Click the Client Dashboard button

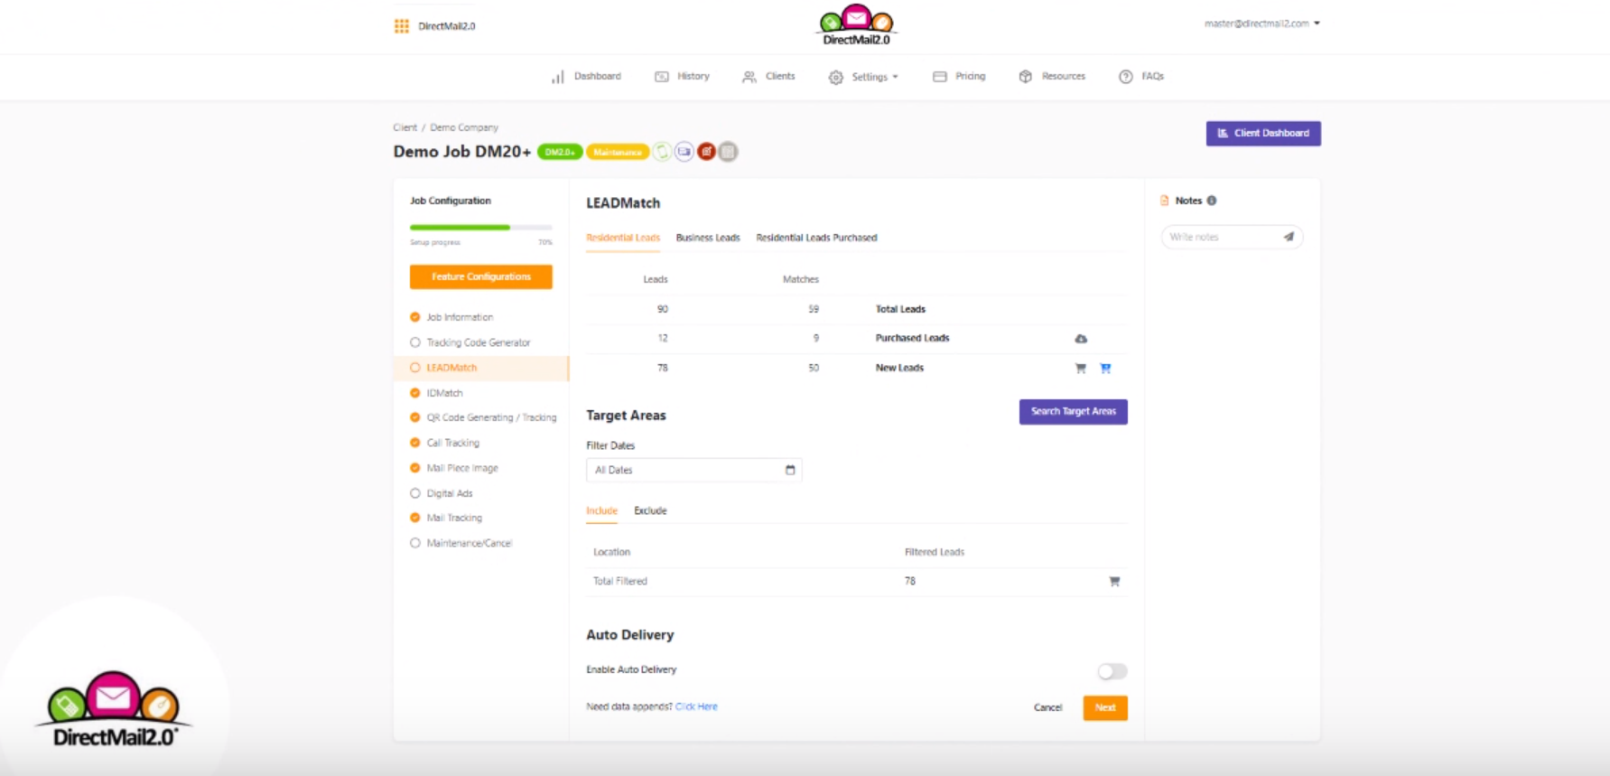pyautogui.click(x=1262, y=133)
